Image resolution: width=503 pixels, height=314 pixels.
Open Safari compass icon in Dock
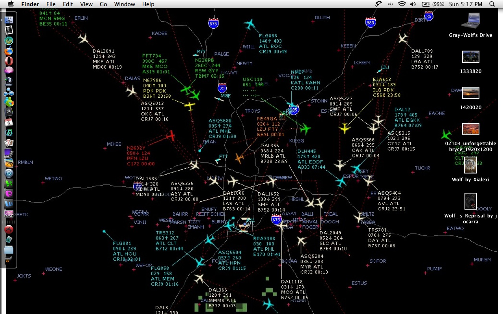pyautogui.click(x=9, y=40)
